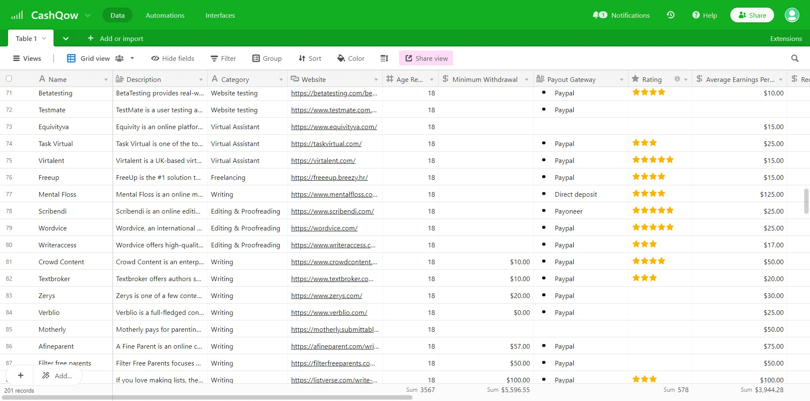Click the Rating summary Sum 578
Image resolution: width=810 pixels, height=401 pixels.
tap(676, 390)
